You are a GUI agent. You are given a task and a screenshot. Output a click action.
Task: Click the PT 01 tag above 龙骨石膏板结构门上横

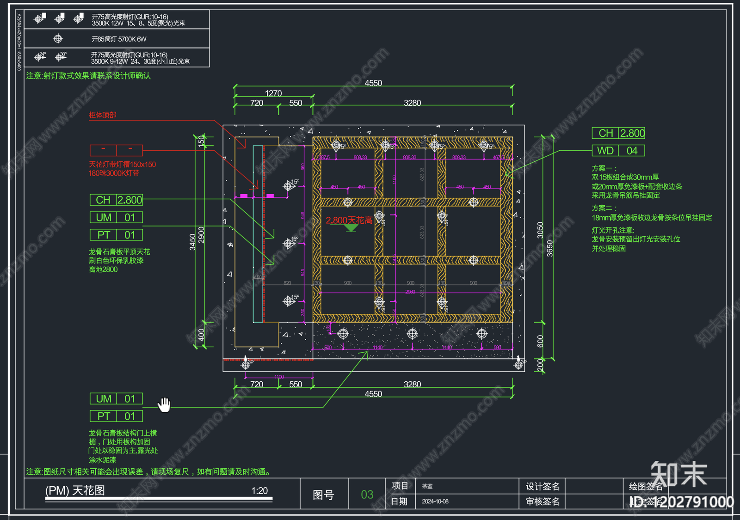[116, 416]
